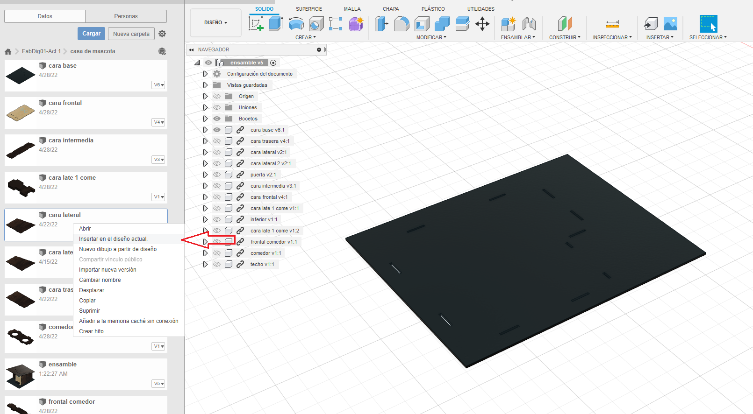Expand the inferior v1:1 node
The height and width of the screenshot is (414, 753).
205,219
